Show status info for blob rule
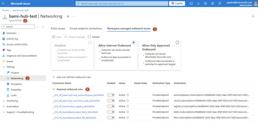 (128, 112)
